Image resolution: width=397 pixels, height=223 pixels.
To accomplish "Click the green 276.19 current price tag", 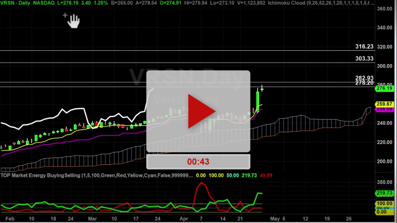I will pyautogui.click(x=384, y=88).
